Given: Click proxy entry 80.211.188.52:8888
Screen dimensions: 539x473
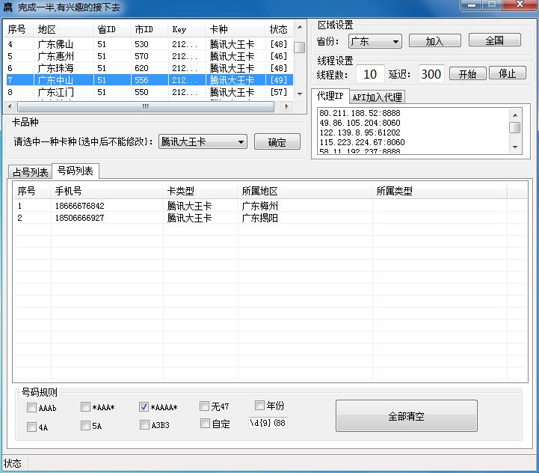Looking at the screenshot, I should pos(360,113).
